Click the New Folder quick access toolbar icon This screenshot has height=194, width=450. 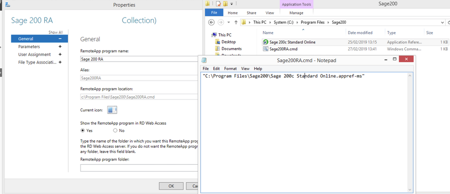pyautogui.click(x=225, y=4)
